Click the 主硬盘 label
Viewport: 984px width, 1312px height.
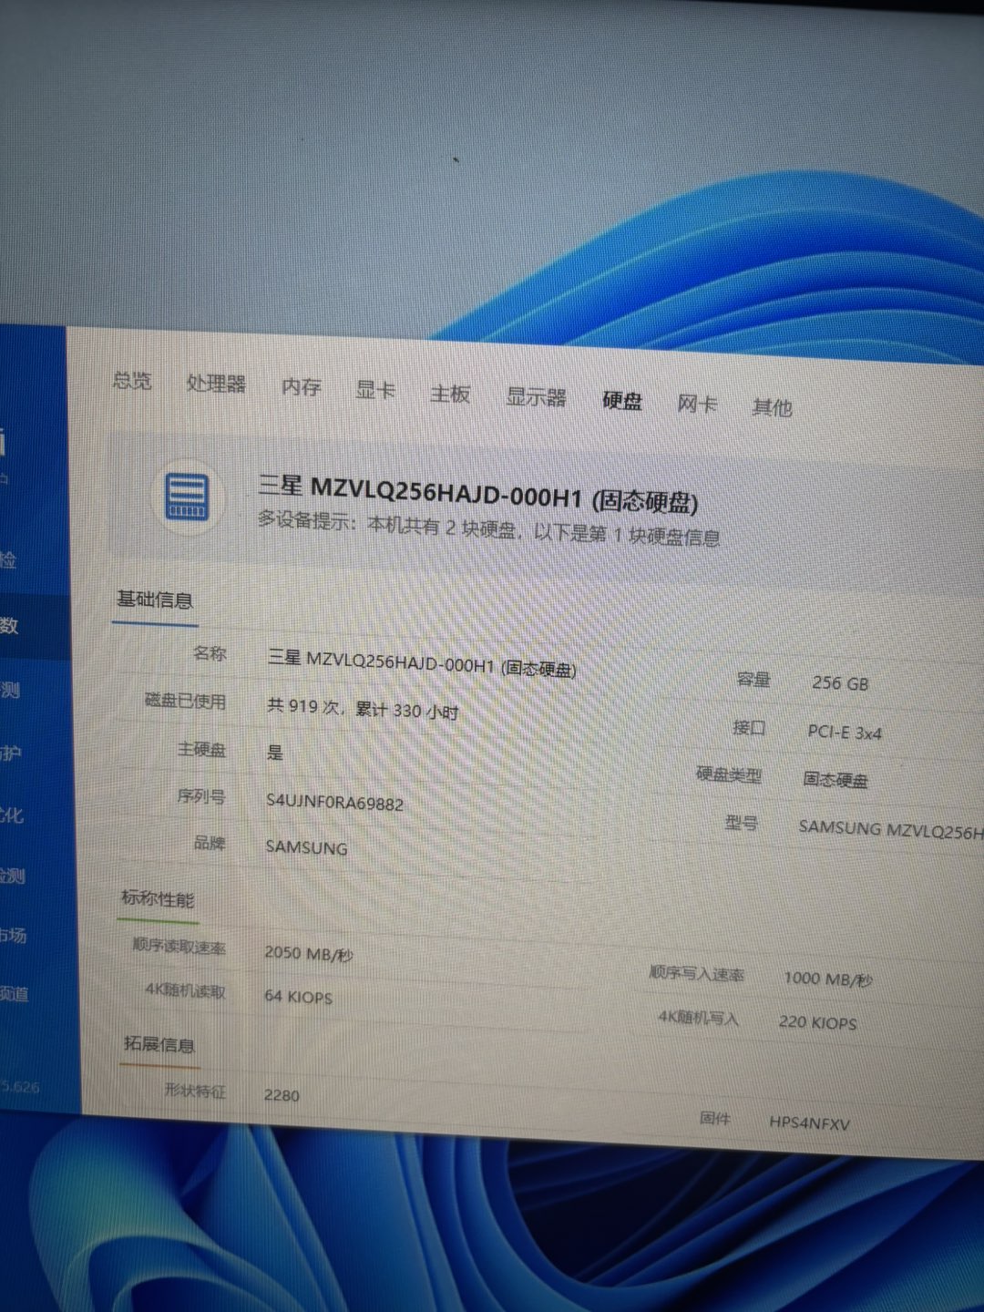tap(201, 749)
